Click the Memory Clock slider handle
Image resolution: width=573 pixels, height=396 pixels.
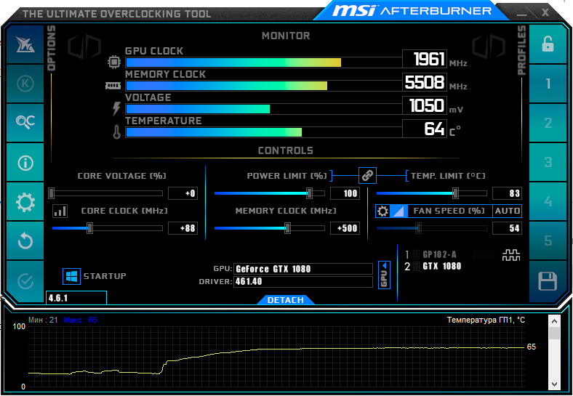(287, 228)
